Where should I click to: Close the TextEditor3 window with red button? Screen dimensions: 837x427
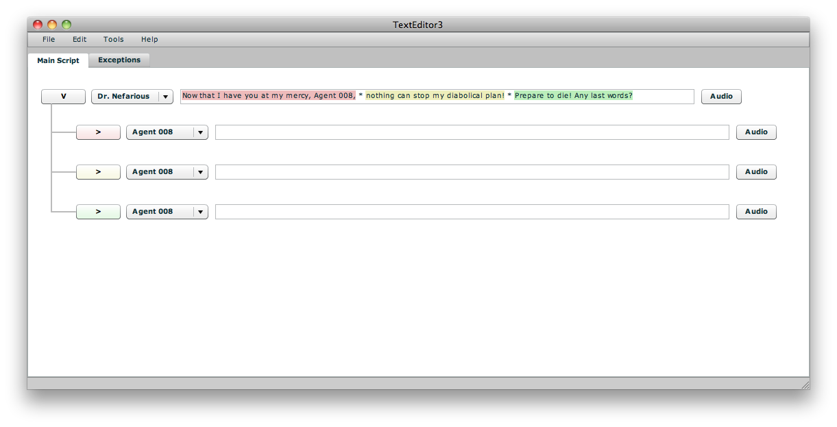(x=38, y=25)
